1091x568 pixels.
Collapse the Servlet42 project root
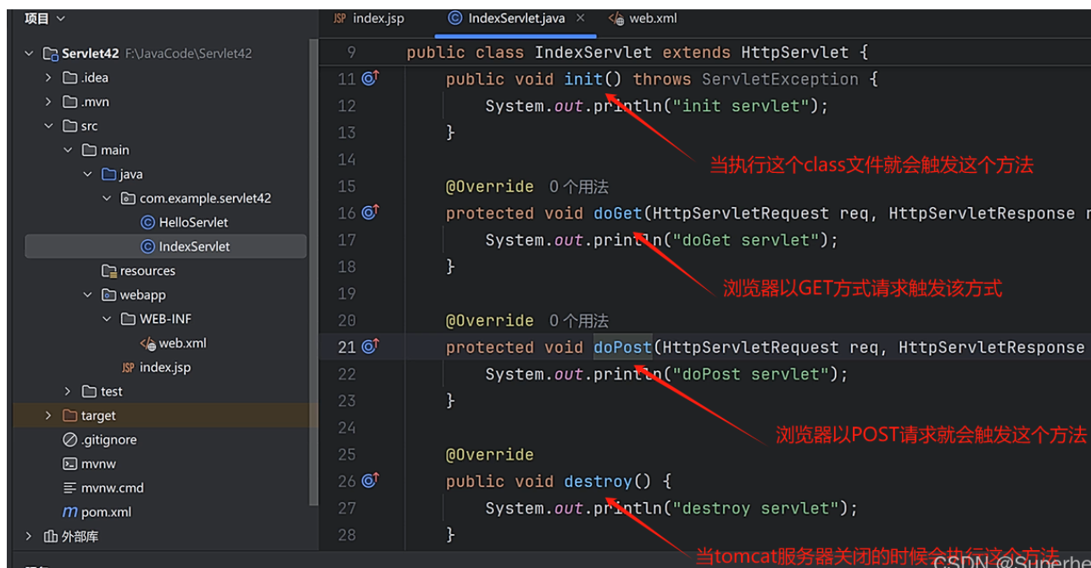tap(30, 53)
